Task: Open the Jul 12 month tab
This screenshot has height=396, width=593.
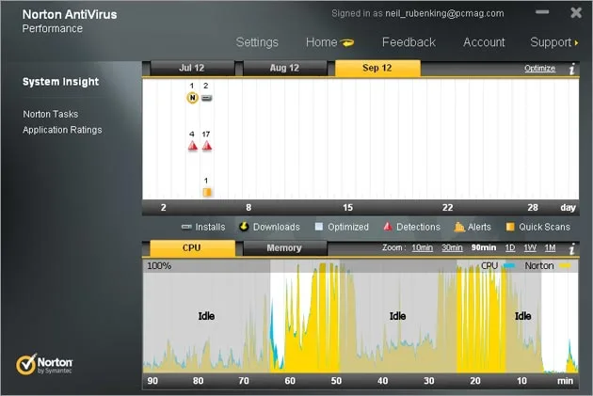Action: point(192,68)
